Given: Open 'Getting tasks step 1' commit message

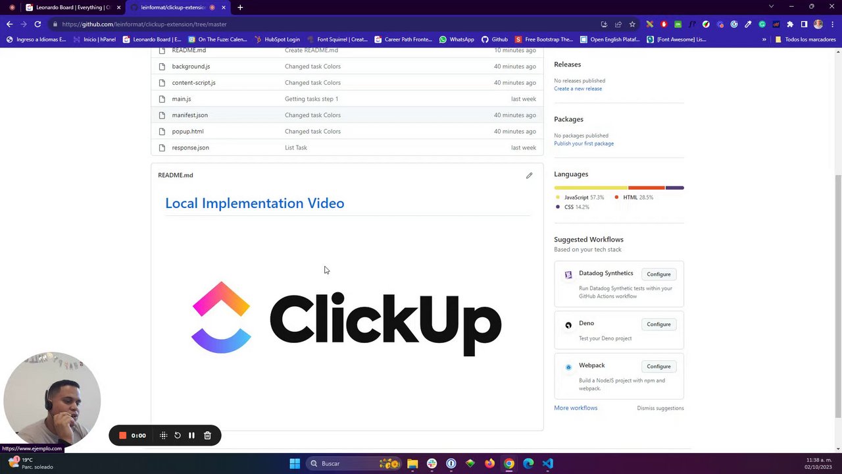Looking at the screenshot, I should coord(311,99).
